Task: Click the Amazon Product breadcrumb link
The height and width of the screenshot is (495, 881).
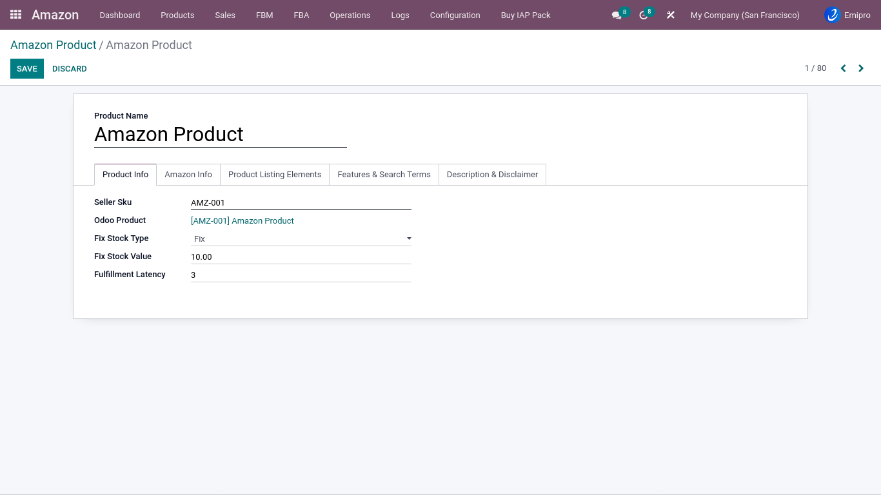Action: [x=53, y=45]
